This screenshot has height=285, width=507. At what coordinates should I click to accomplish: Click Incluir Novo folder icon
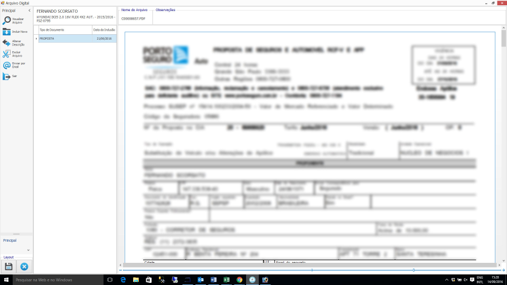pyautogui.click(x=6, y=32)
